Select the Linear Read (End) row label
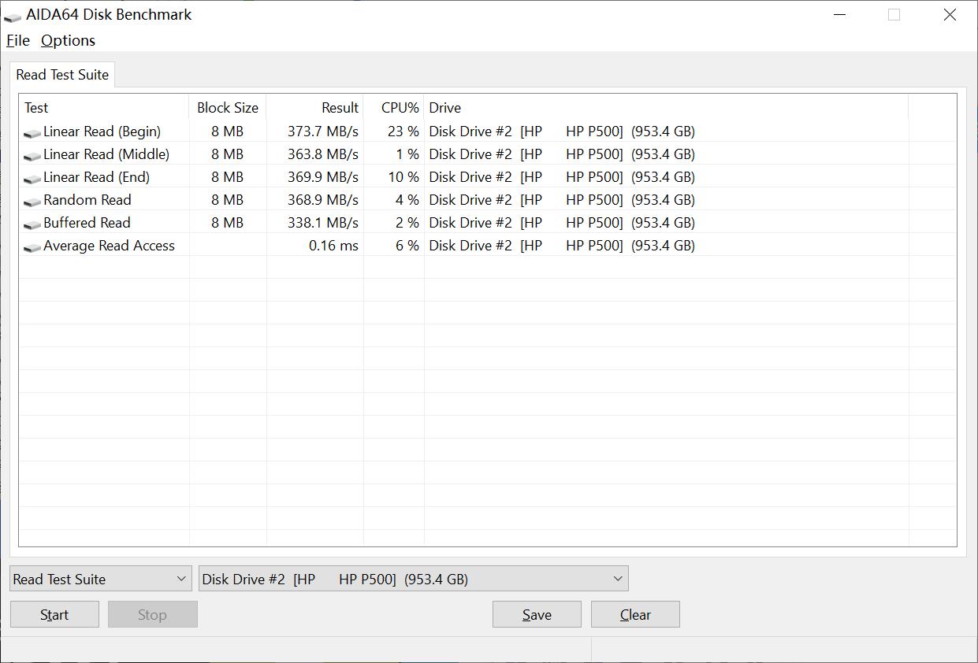This screenshot has height=663, width=978. [96, 176]
